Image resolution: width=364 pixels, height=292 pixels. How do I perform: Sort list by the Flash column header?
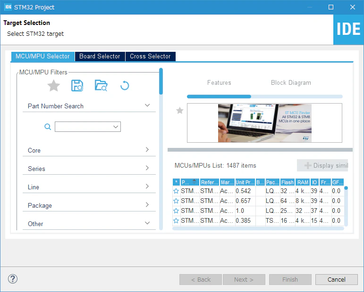point(288,182)
